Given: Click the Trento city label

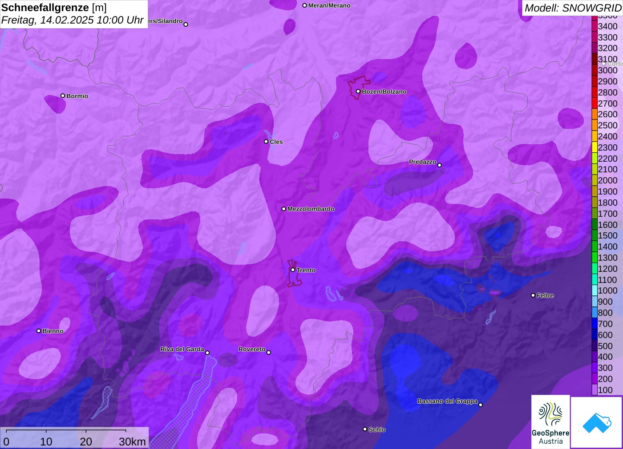Looking at the screenshot, I should [x=306, y=270].
